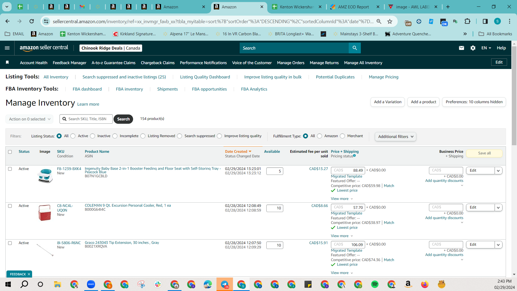Bookmark this page with the star icon
The height and width of the screenshot is (291, 517).
[390, 21]
